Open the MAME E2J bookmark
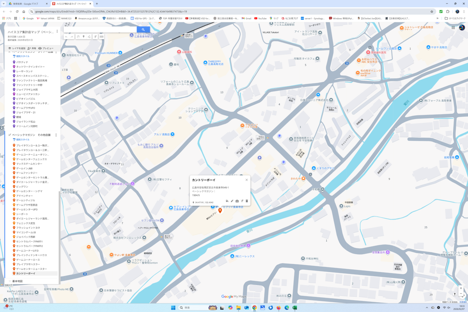 coord(64,18)
